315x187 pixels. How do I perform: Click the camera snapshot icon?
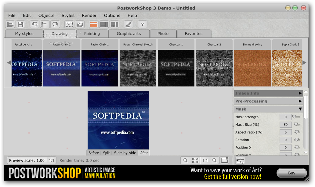point(80,24)
